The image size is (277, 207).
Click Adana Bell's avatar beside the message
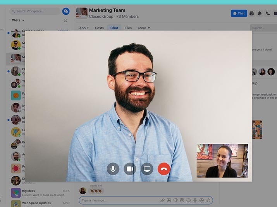coord(83,191)
